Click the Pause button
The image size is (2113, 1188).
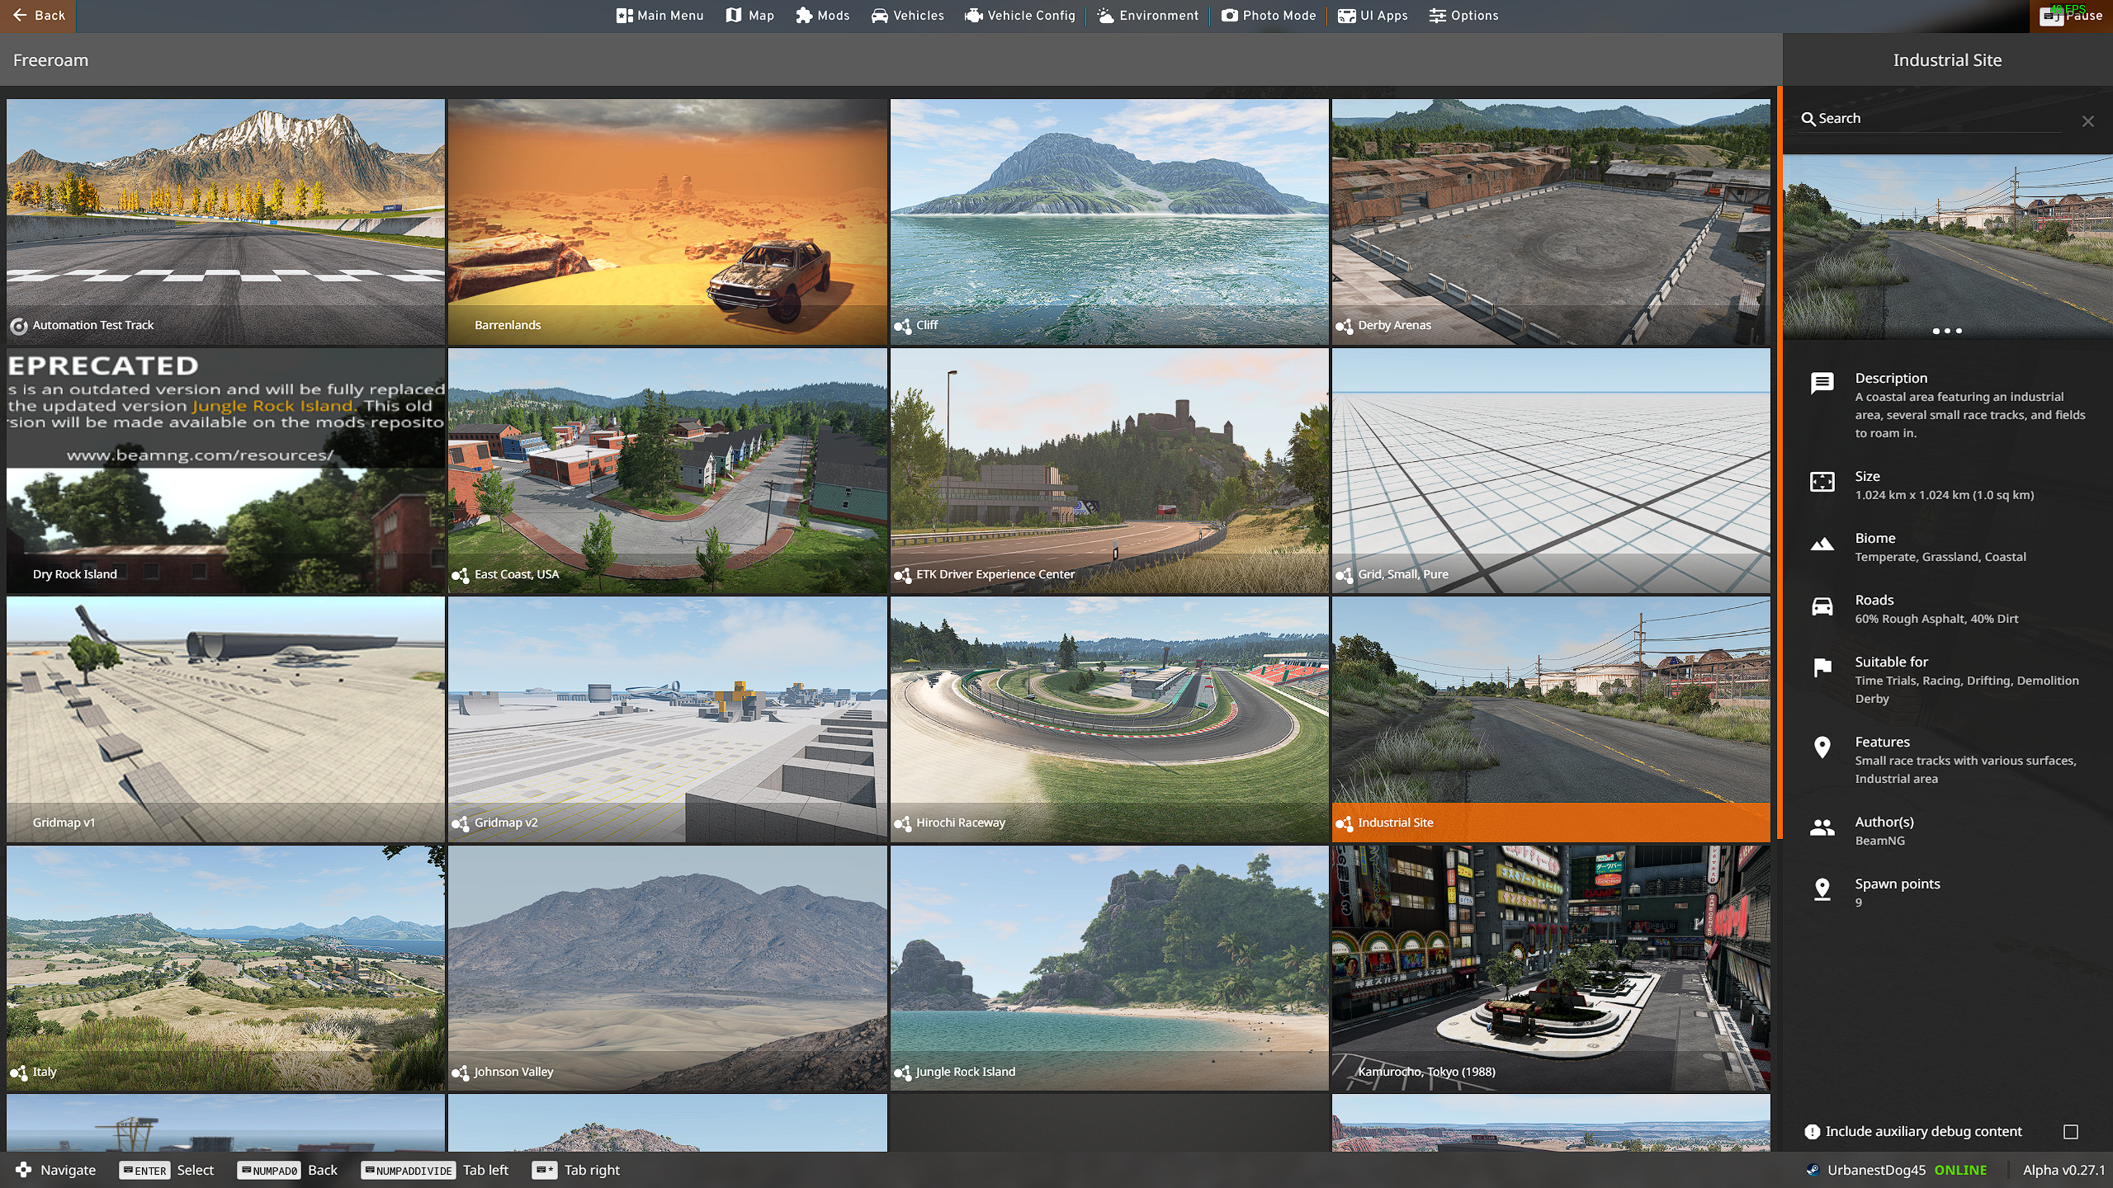(x=2071, y=16)
